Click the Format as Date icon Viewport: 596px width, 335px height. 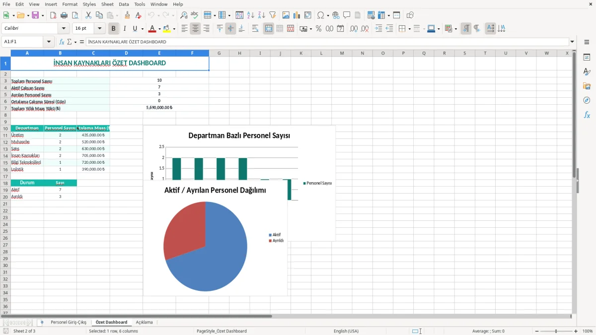[x=341, y=29]
